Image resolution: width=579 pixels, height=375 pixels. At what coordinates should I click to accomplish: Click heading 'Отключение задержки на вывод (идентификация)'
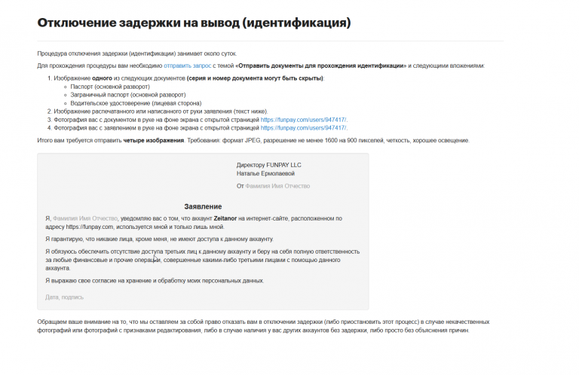(x=194, y=23)
